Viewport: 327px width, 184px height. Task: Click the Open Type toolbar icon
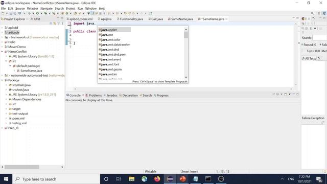76,13
